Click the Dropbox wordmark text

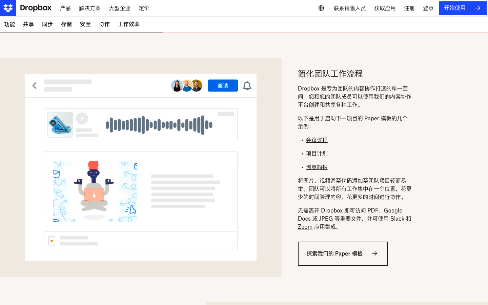36,8
